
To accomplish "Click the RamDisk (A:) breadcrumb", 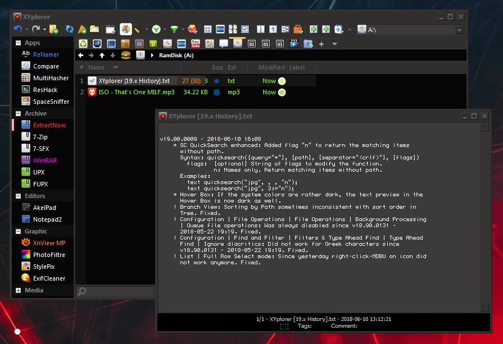I will [x=176, y=56].
